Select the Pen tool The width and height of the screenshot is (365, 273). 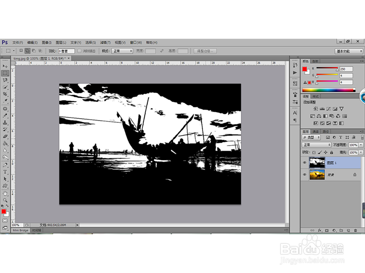(x=5, y=165)
